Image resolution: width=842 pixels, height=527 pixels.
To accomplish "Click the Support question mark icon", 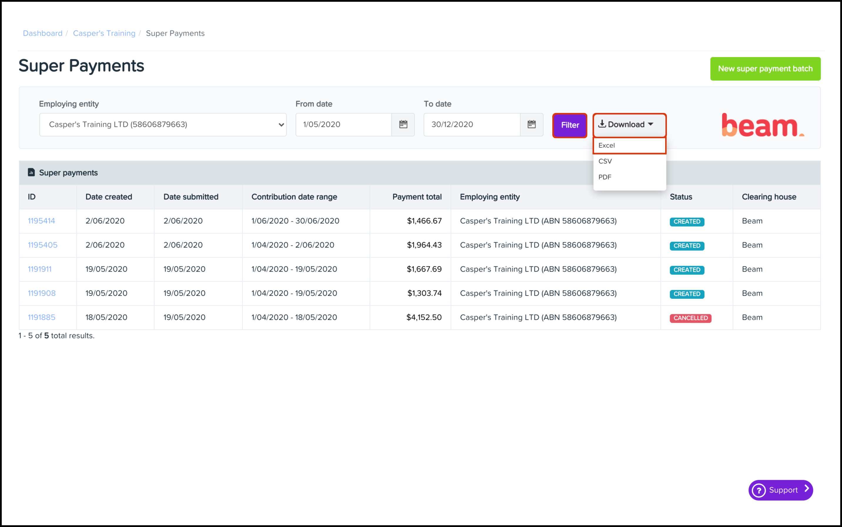I will pos(759,490).
